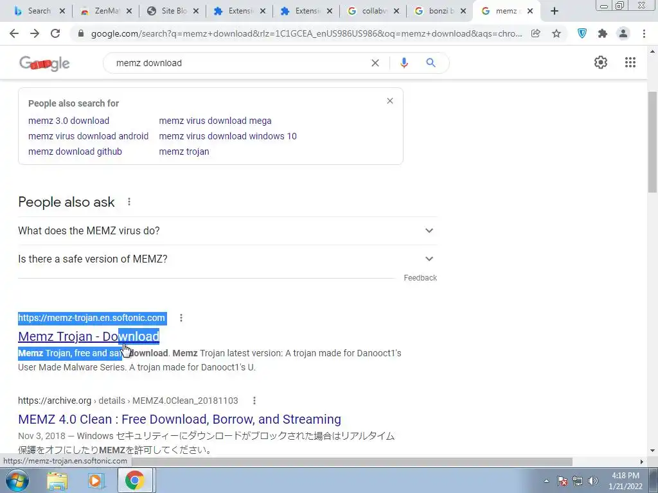Open the taskbar clock showing 4:18 PM
Screen dimensions: 658x493
point(625,481)
